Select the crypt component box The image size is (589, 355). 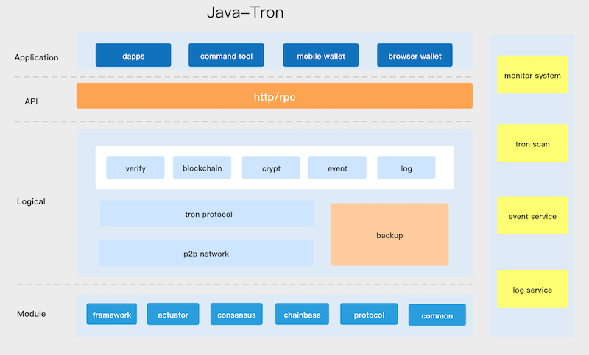pos(271,167)
